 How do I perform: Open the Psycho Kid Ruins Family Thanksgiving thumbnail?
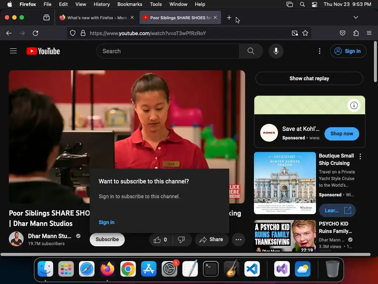coord(285,236)
